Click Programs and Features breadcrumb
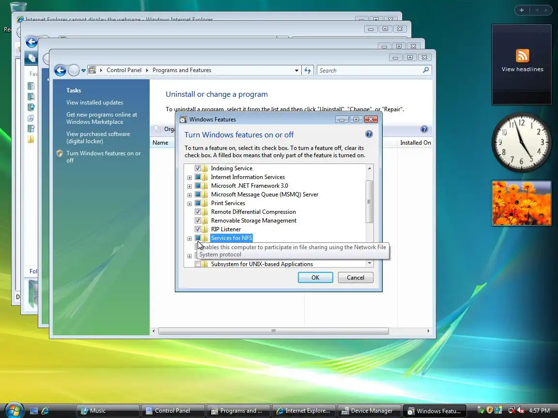The height and width of the screenshot is (418, 558). tap(182, 70)
